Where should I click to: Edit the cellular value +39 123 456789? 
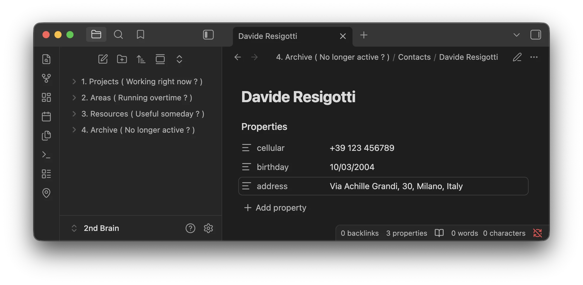pos(362,148)
